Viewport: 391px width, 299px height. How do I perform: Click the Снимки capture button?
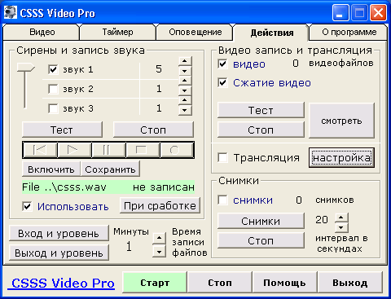click(x=261, y=221)
